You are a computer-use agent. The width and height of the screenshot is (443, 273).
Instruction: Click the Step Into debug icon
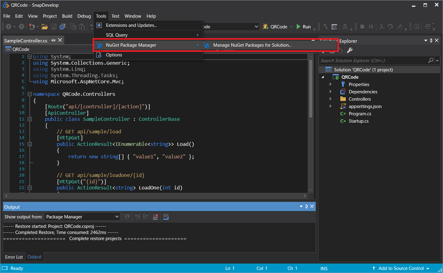pos(381,27)
